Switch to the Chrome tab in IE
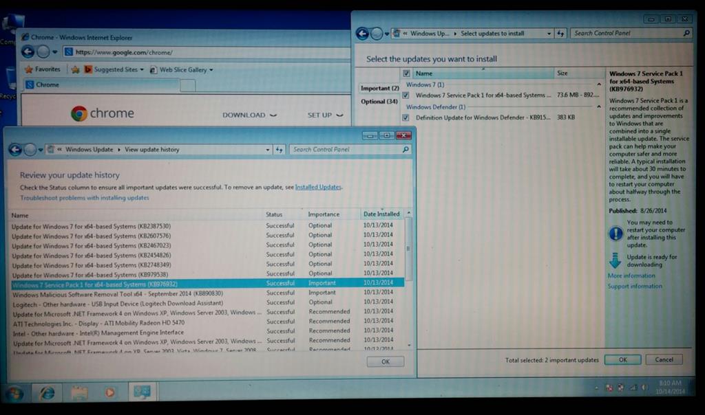This screenshot has width=705, height=415. (102, 85)
